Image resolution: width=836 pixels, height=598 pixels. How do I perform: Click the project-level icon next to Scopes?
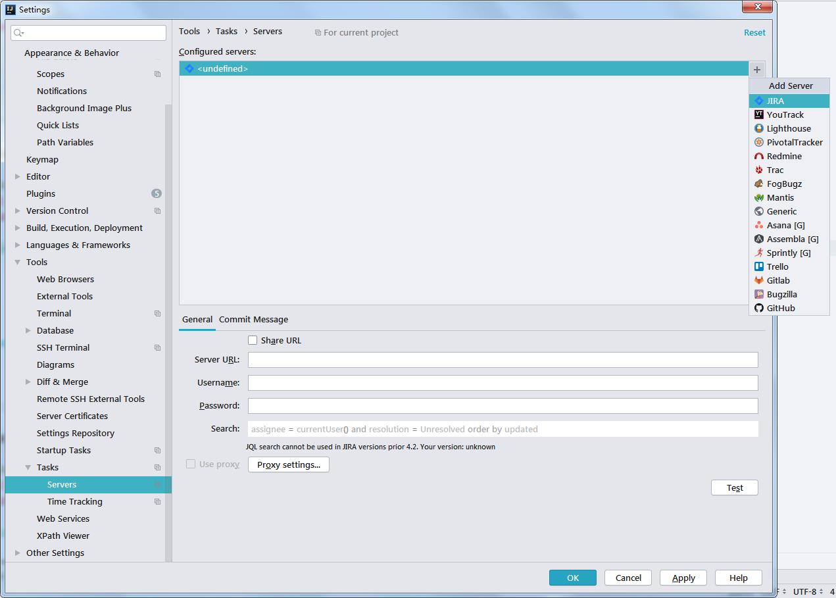tap(157, 74)
